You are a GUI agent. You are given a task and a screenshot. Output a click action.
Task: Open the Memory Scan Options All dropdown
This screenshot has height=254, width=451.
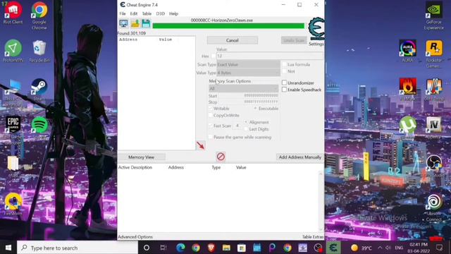tap(243, 88)
